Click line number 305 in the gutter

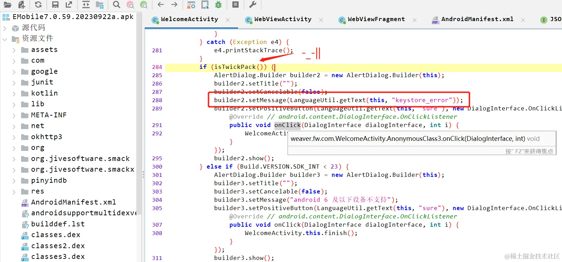(157, 208)
